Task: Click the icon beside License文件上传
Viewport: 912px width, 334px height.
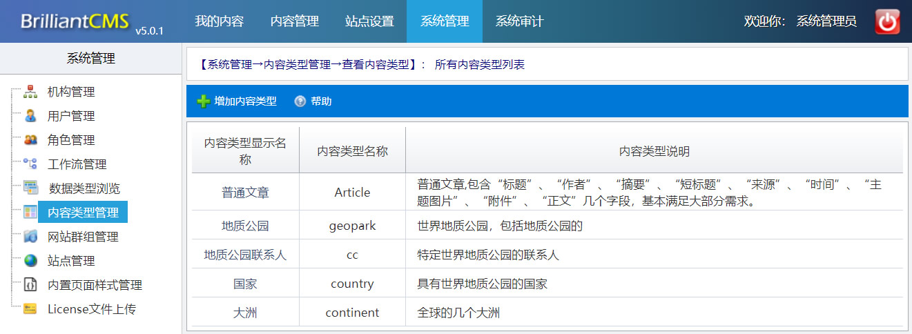Action: [30, 309]
